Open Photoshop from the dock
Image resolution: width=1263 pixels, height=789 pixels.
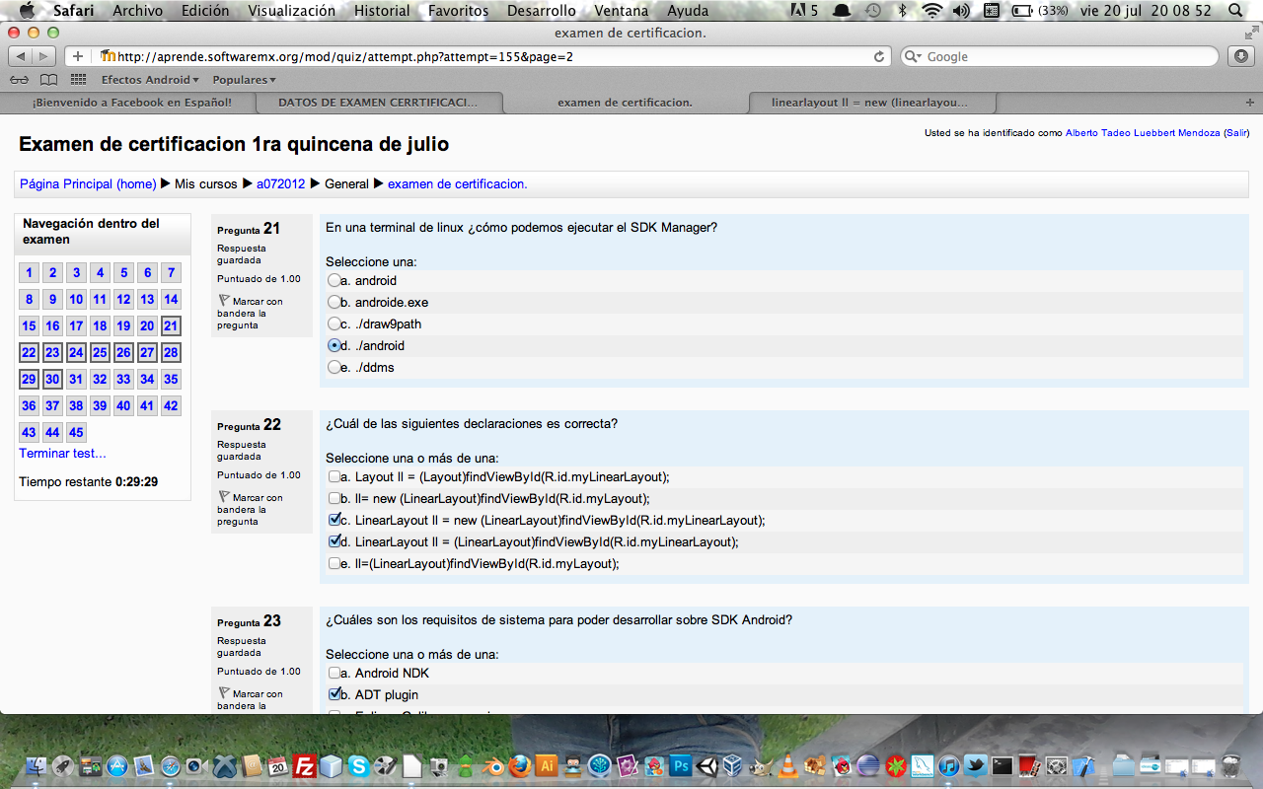pyautogui.click(x=680, y=765)
